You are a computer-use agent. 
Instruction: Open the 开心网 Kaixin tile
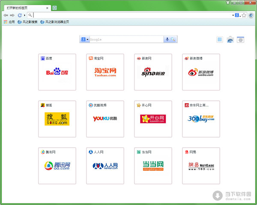(x=153, y=119)
